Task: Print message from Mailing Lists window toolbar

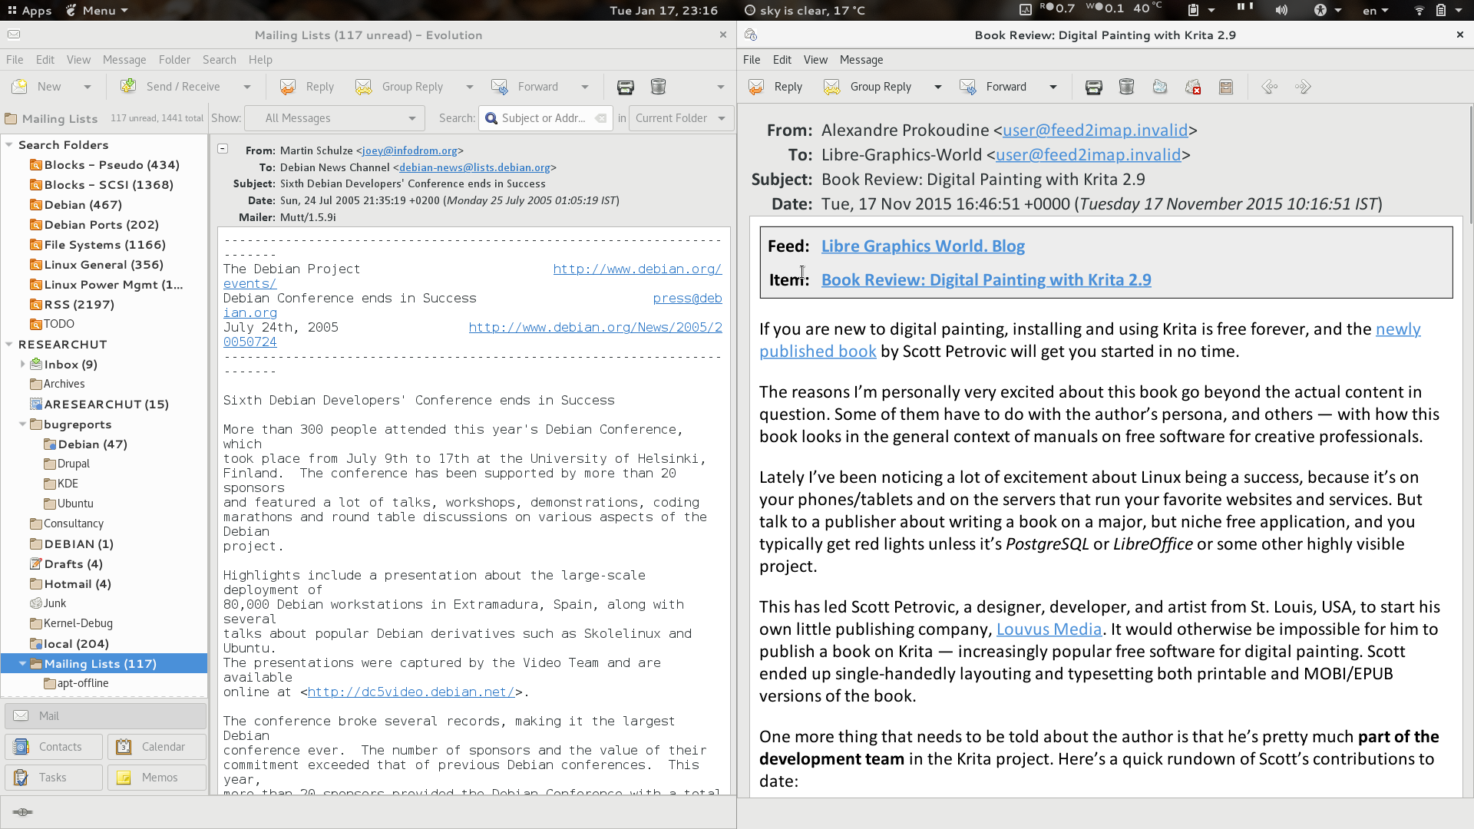Action: click(626, 87)
